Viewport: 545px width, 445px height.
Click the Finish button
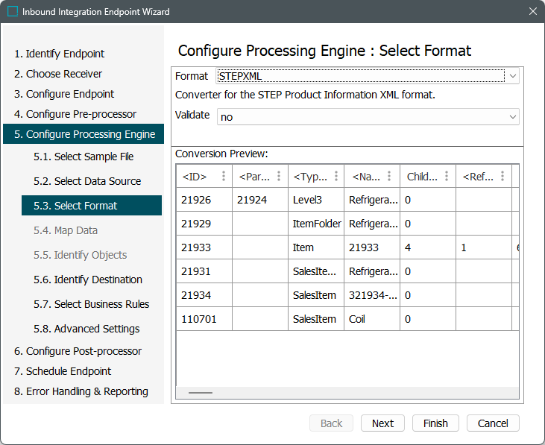pos(435,423)
